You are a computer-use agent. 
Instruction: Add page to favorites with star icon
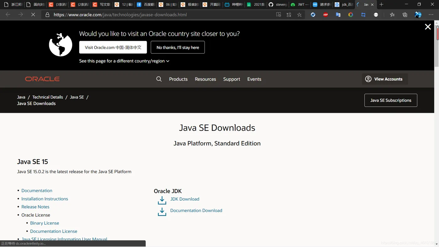click(x=299, y=15)
